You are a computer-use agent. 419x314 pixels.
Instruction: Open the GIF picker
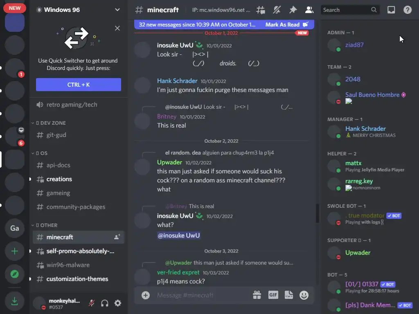273,295
